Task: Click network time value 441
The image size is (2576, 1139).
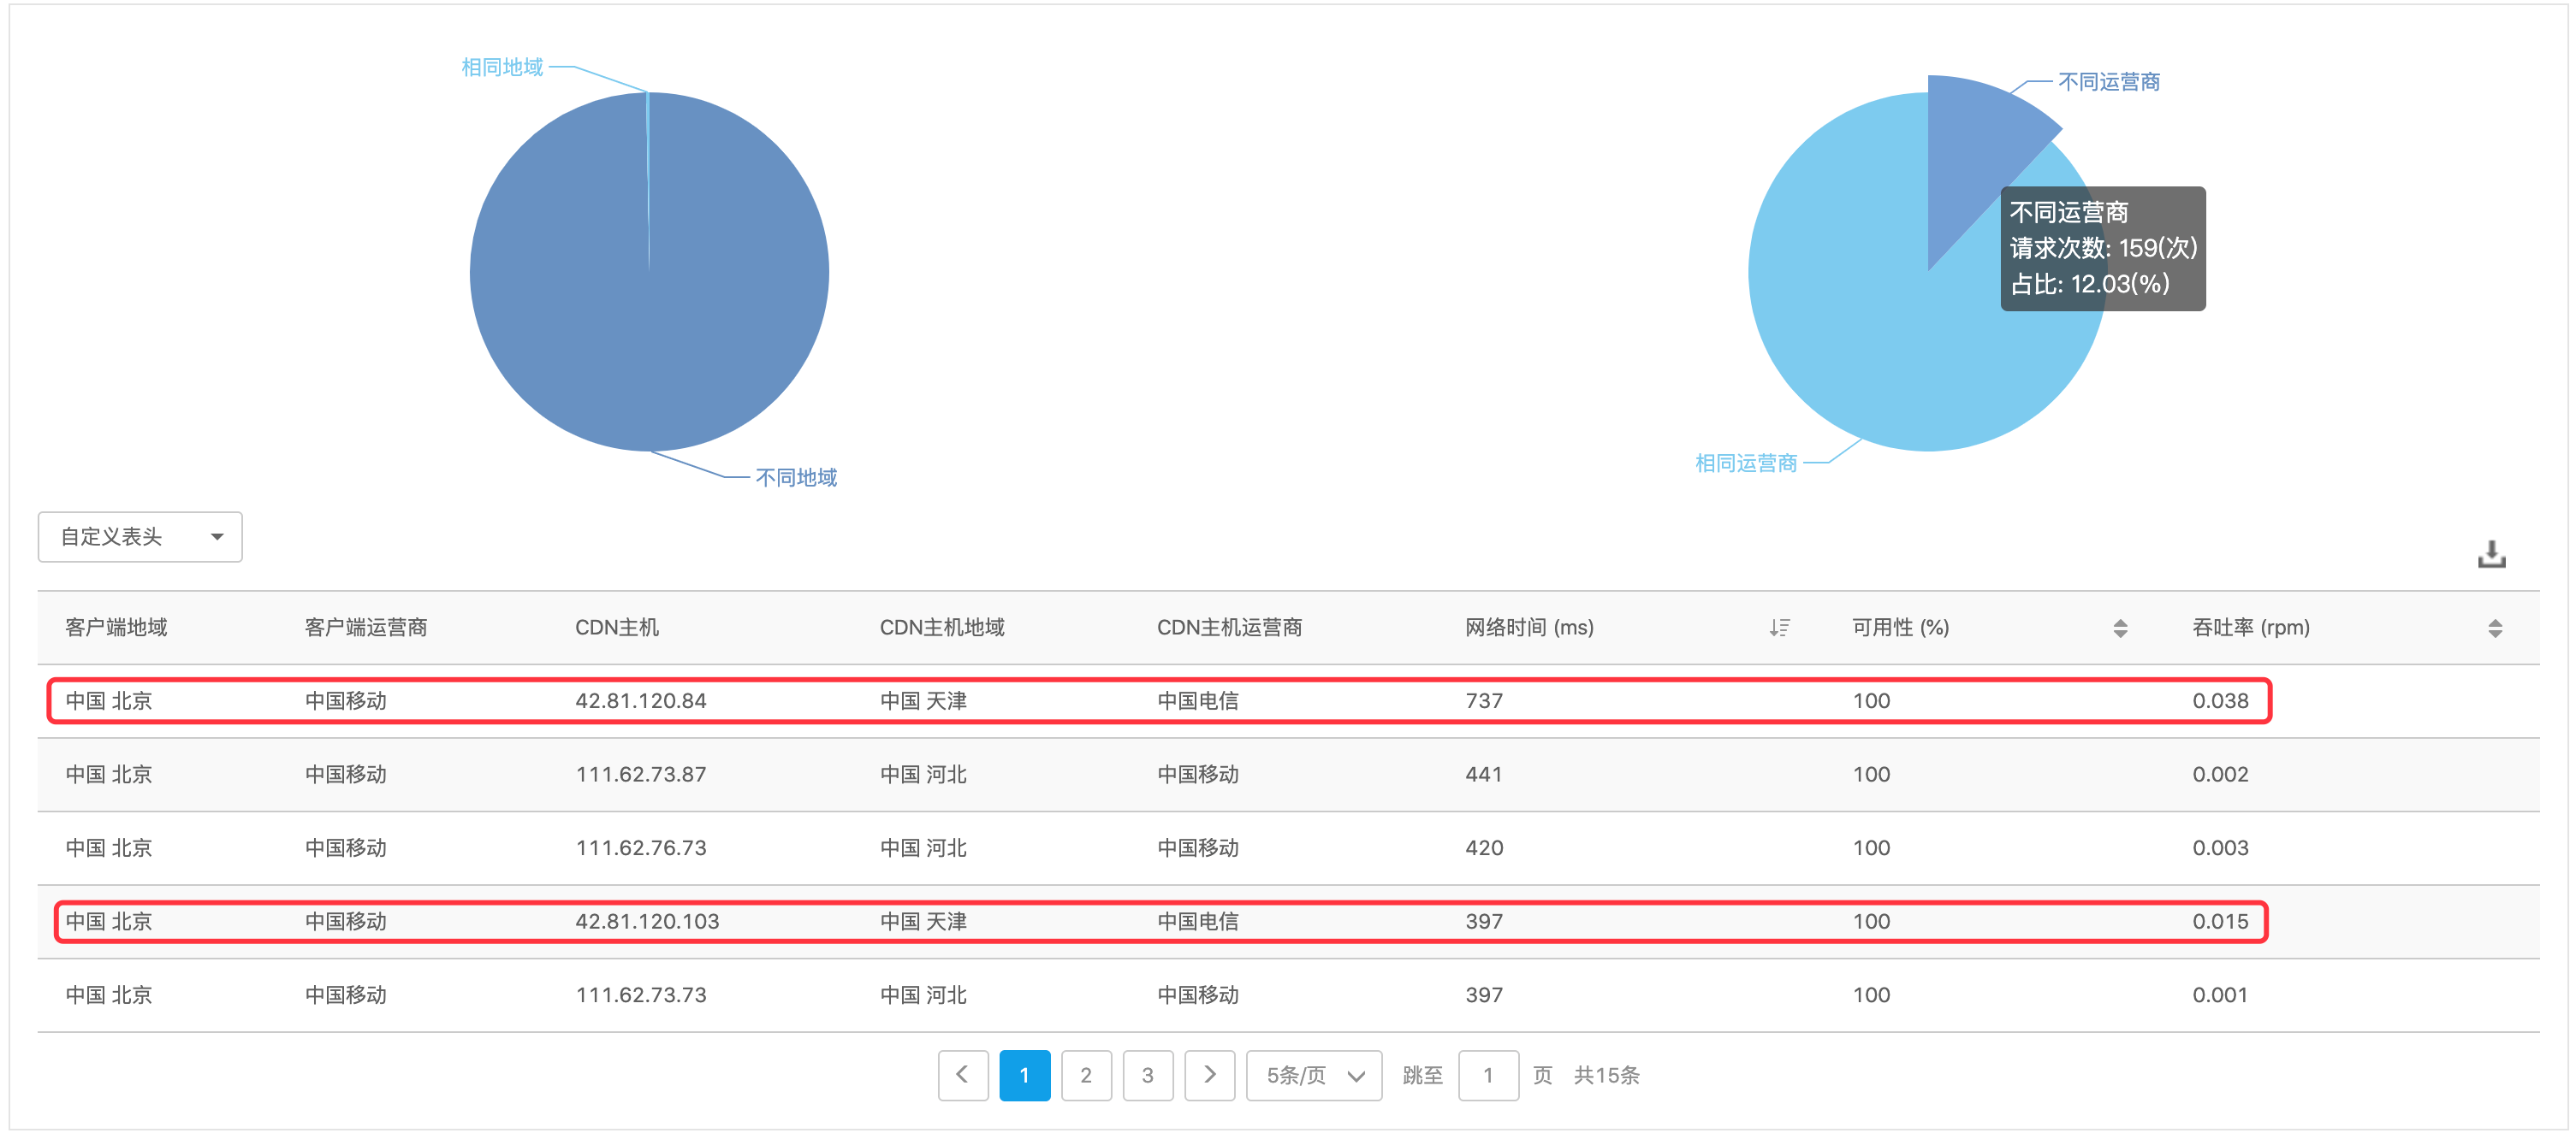Action: tap(1484, 775)
